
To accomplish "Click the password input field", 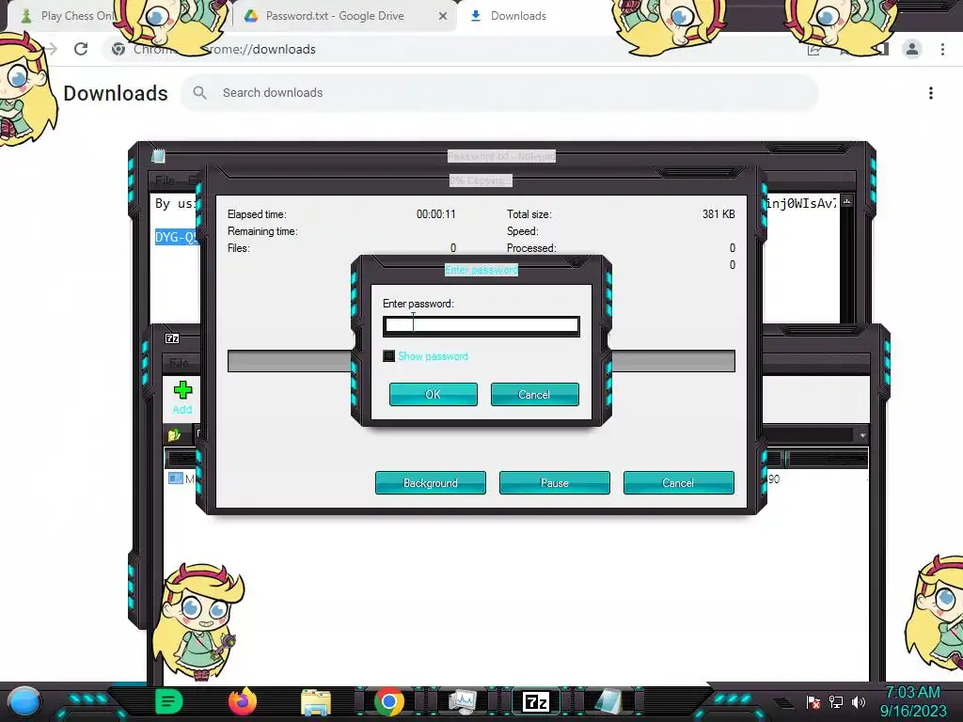I will click(x=481, y=326).
